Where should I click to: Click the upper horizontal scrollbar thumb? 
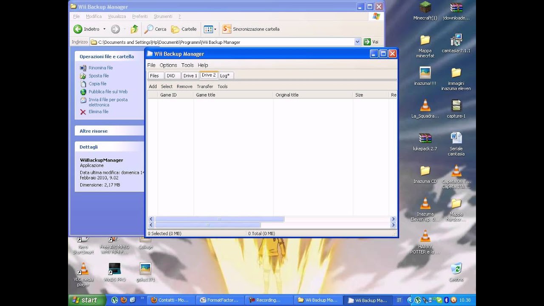(x=219, y=219)
